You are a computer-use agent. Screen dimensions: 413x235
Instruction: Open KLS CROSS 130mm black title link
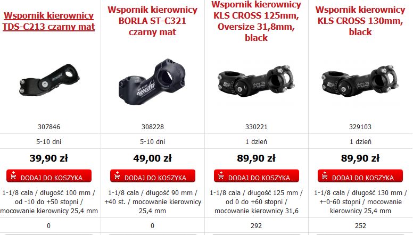[360, 21]
